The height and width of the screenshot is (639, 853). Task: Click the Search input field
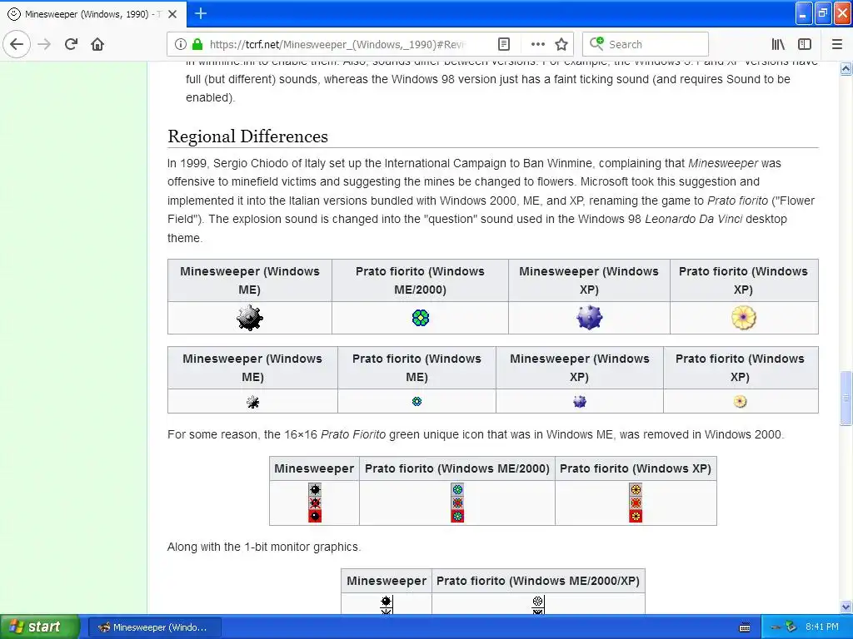coord(646,44)
